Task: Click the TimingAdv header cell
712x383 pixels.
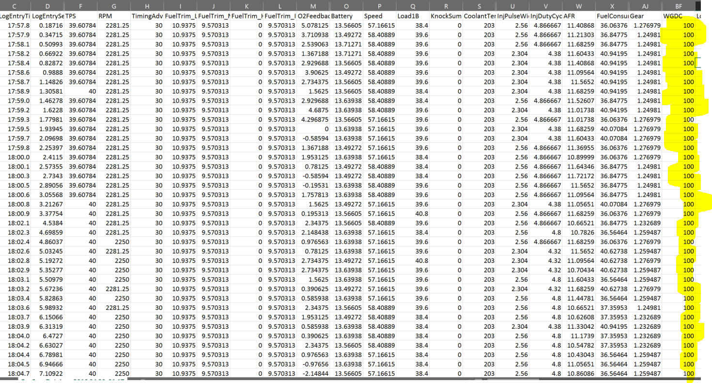Action: tap(147, 15)
